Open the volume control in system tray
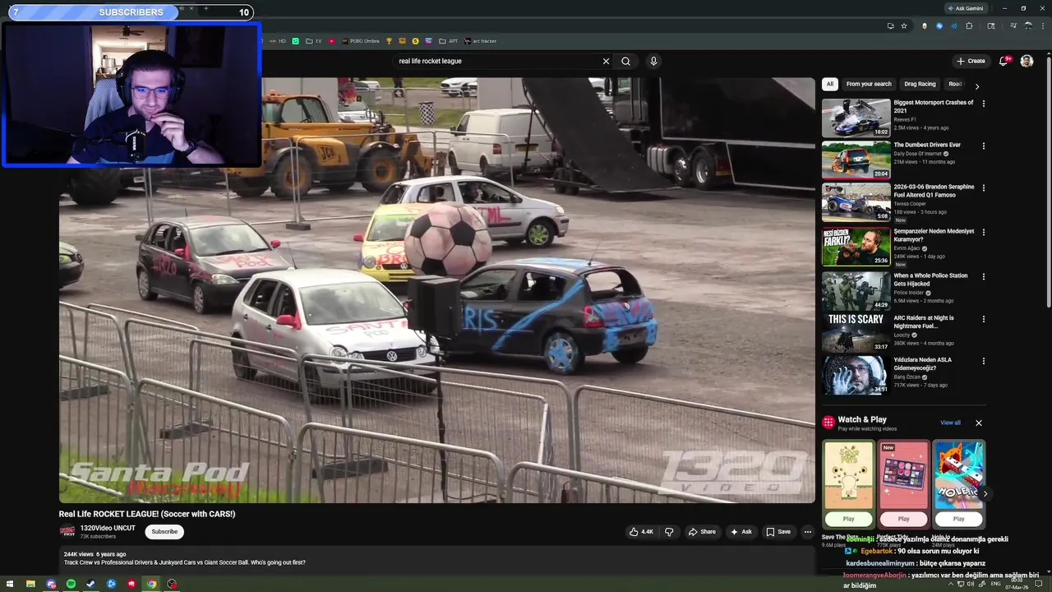 (971, 584)
